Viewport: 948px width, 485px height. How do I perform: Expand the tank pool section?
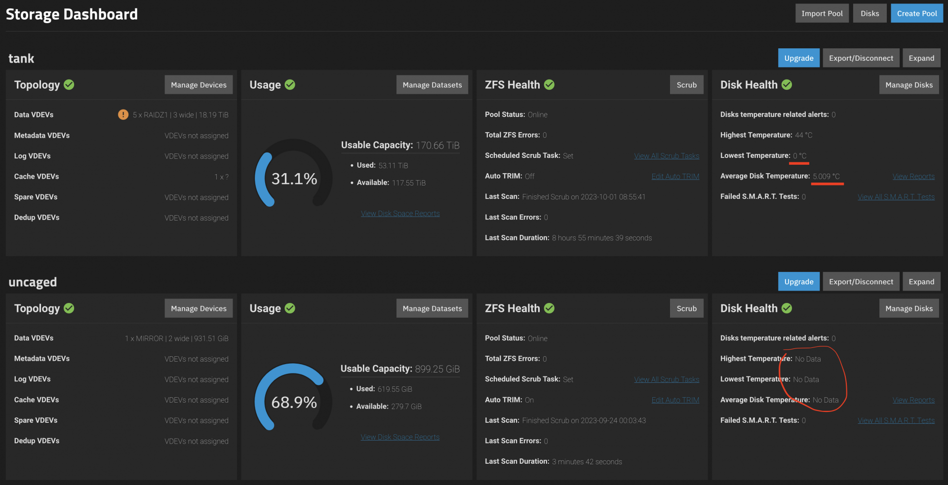[921, 58]
